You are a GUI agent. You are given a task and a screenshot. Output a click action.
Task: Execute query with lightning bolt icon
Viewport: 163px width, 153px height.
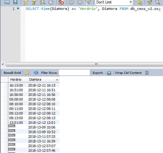click(x=26, y=2)
